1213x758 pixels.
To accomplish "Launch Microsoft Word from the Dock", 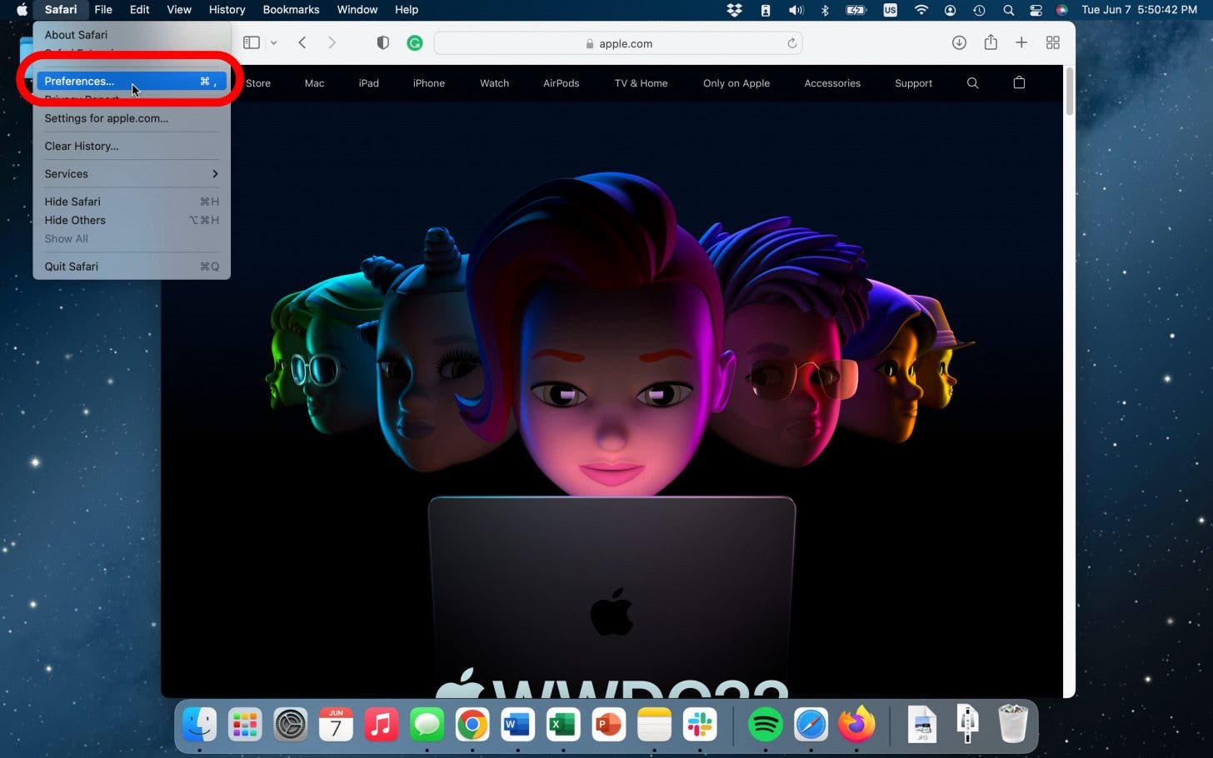I will coord(517,725).
